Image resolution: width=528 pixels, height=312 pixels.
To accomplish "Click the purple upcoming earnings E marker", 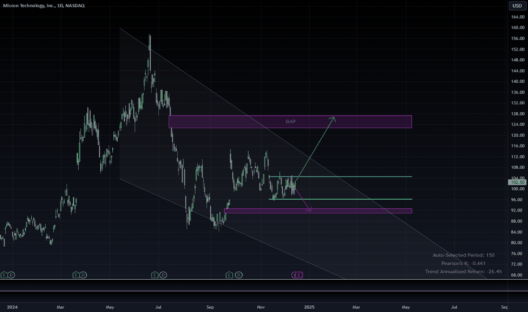I will [x=299, y=275].
